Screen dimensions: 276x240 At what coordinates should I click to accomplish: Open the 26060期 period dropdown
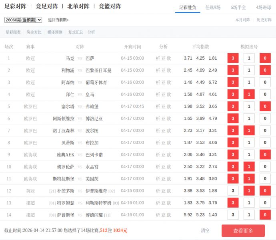point(23,20)
